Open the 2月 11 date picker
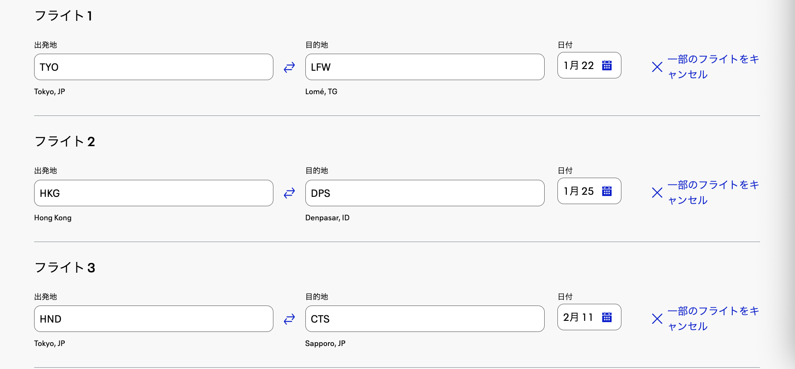The height and width of the screenshot is (369, 795). [578, 317]
